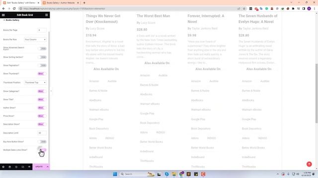Viewport: 318px width, 178px height.
Task: Click Description Limit number field
Action: coord(42,133)
